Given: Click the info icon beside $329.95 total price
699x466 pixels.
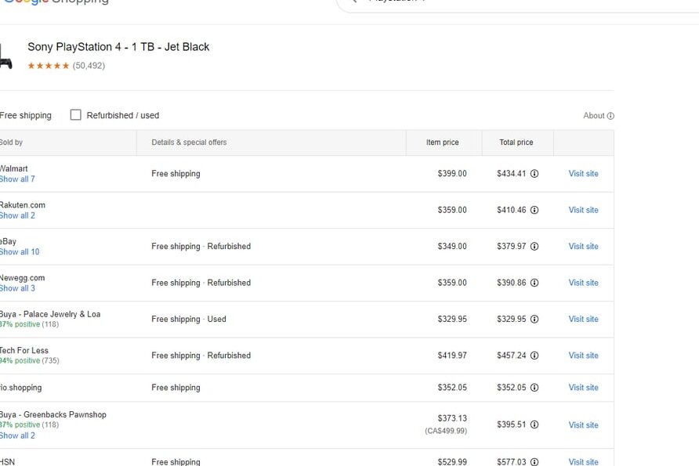Looking at the screenshot, I should 534,319.
